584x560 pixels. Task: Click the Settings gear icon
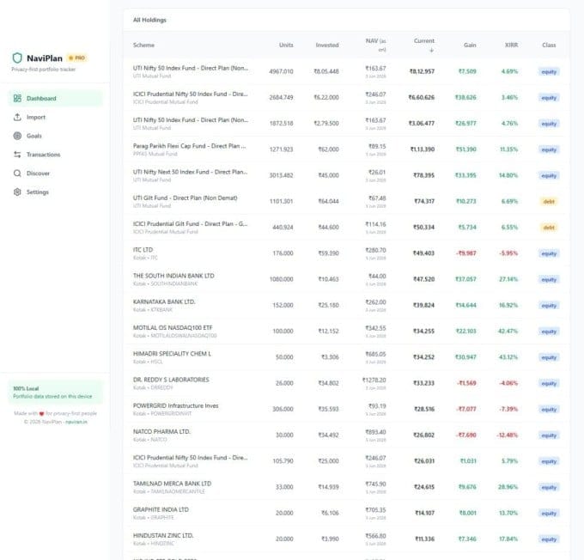(17, 192)
